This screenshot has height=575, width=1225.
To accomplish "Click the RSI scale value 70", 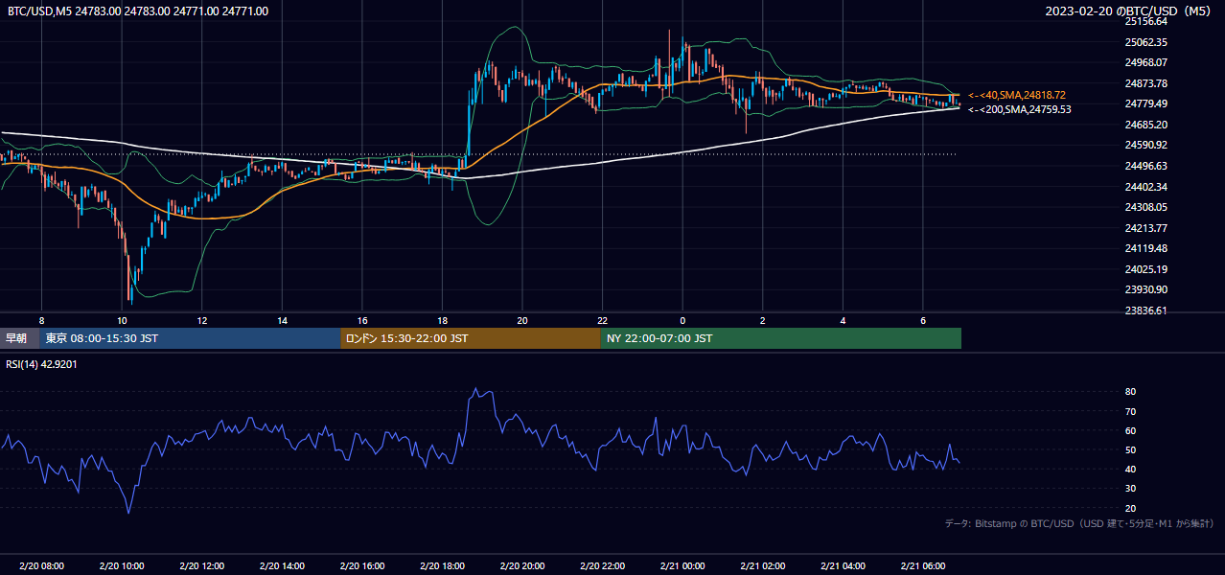I will point(1131,411).
